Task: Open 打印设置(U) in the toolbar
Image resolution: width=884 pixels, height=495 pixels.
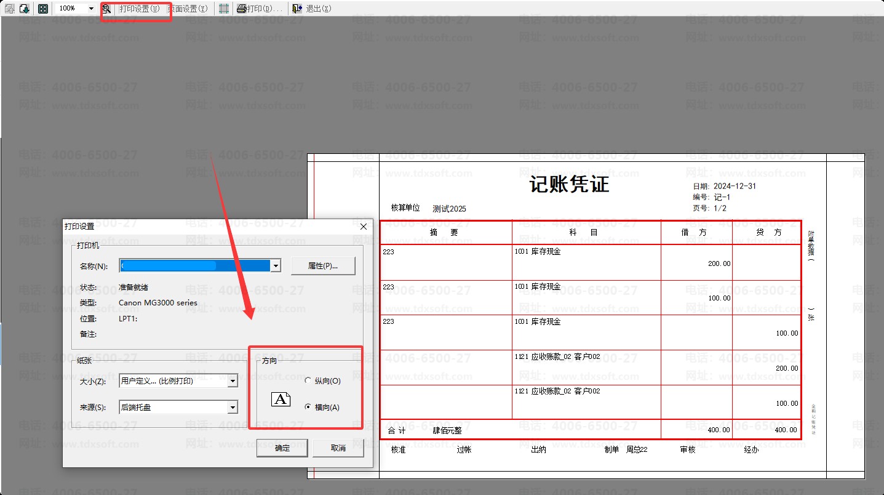Action: pos(139,9)
